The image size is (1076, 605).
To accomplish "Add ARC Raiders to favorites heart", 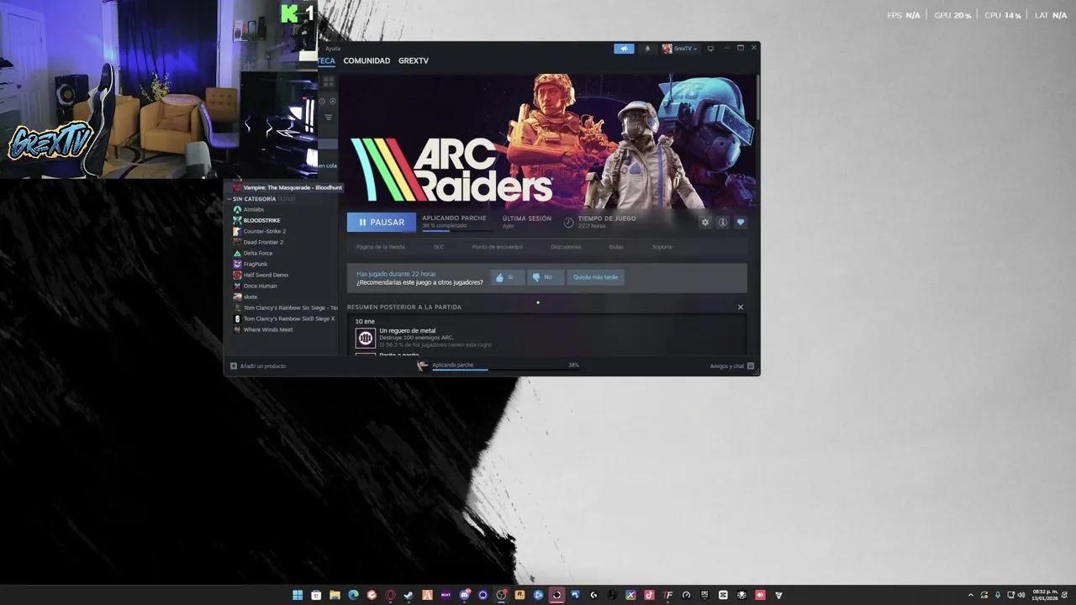I will click(741, 223).
